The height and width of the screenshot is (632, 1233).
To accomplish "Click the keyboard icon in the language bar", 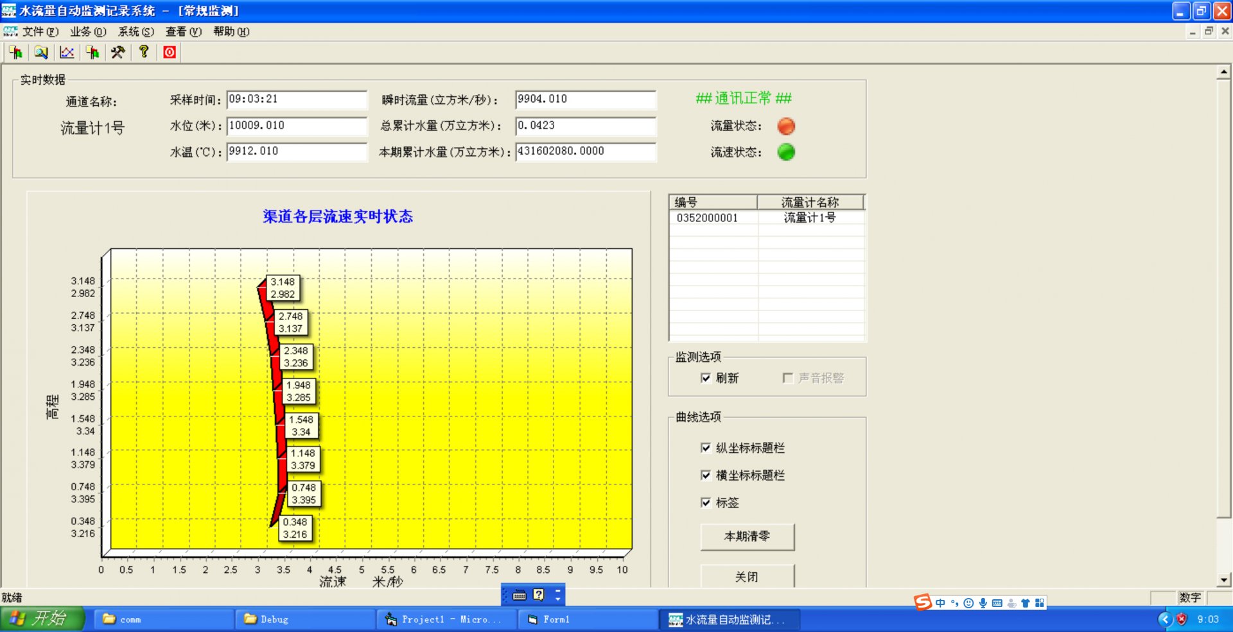I will click(x=520, y=595).
